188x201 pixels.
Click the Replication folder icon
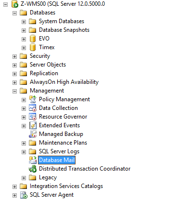click(x=24, y=73)
